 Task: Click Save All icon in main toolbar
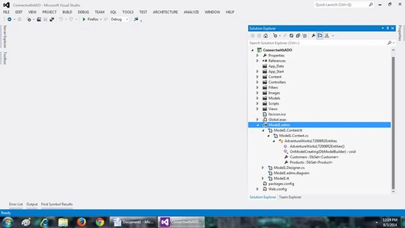click(52, 19)
